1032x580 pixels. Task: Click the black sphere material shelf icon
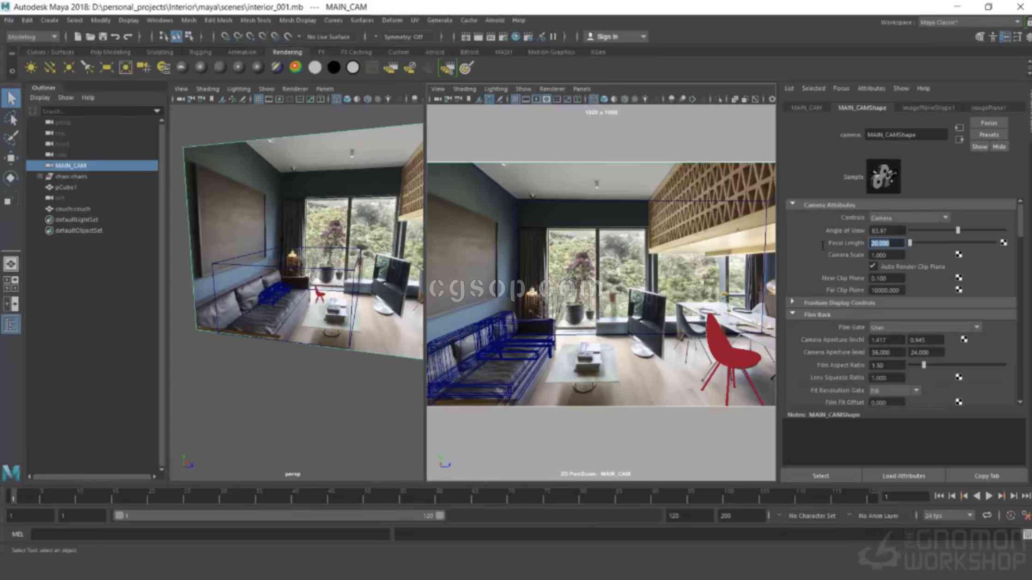point(334,68)
